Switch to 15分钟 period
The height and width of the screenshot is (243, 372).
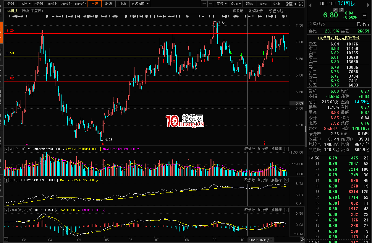point(53,4)
